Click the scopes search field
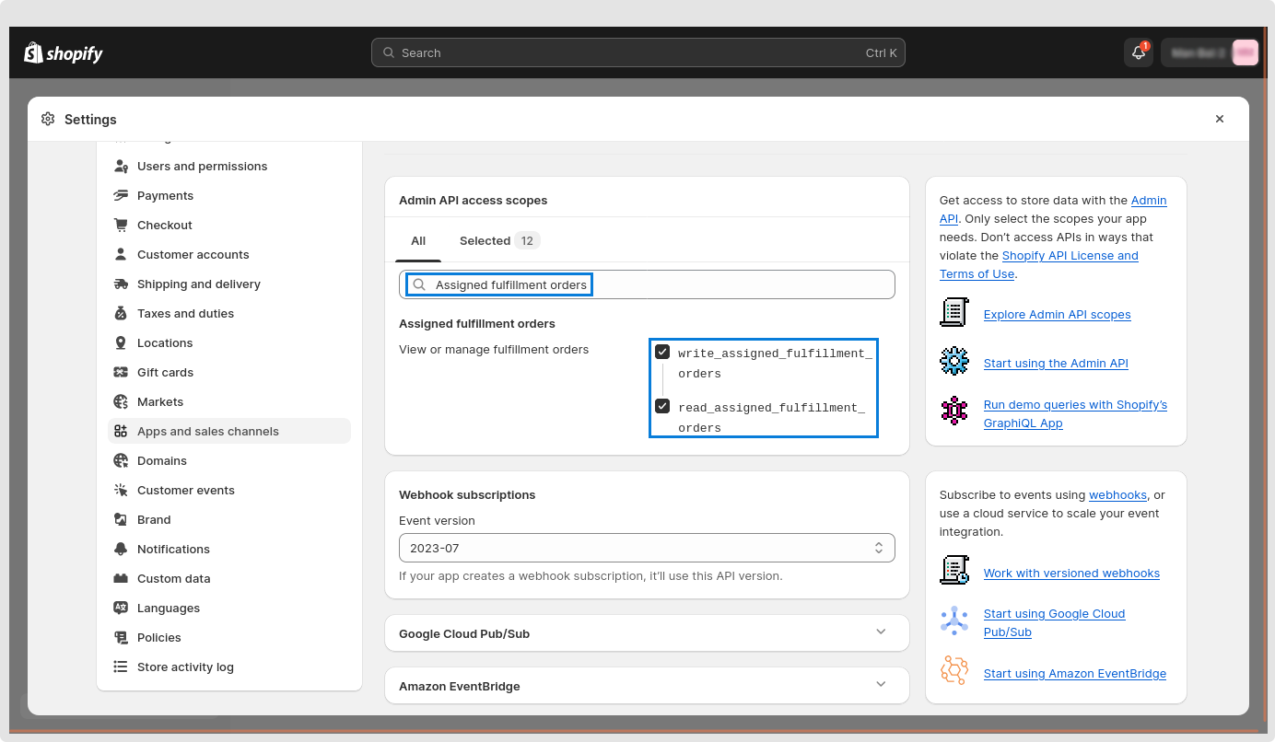 [647, 284]
